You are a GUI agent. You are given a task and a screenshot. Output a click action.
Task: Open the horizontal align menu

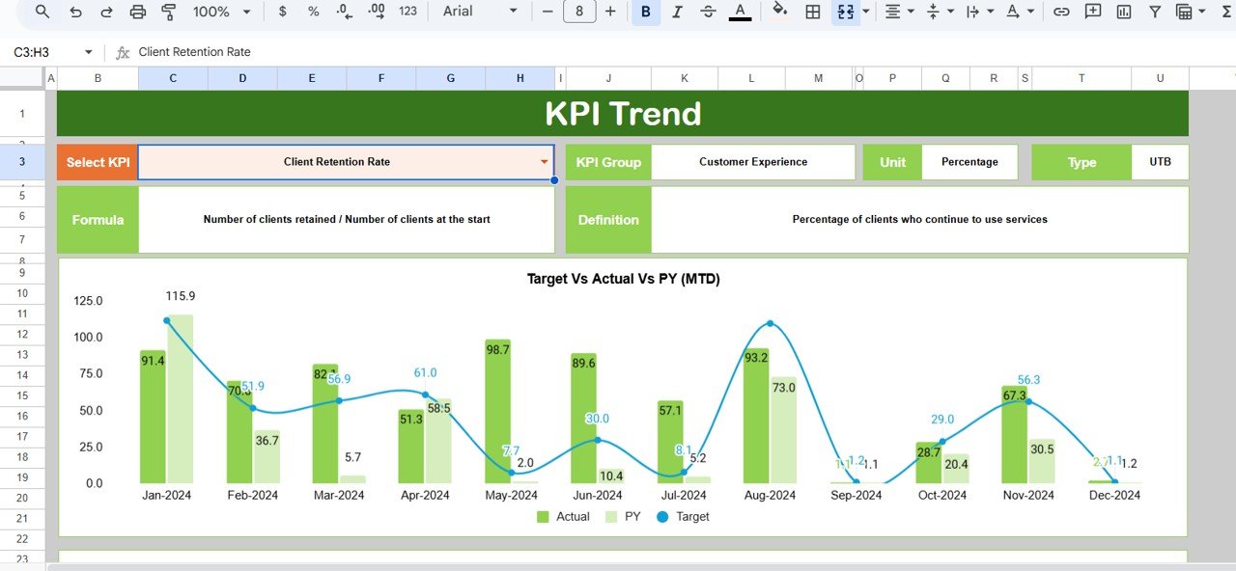(897, 12)
